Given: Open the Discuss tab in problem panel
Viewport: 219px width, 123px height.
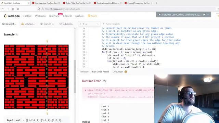Looking at the screenshot, I should (x=47, y=24).
